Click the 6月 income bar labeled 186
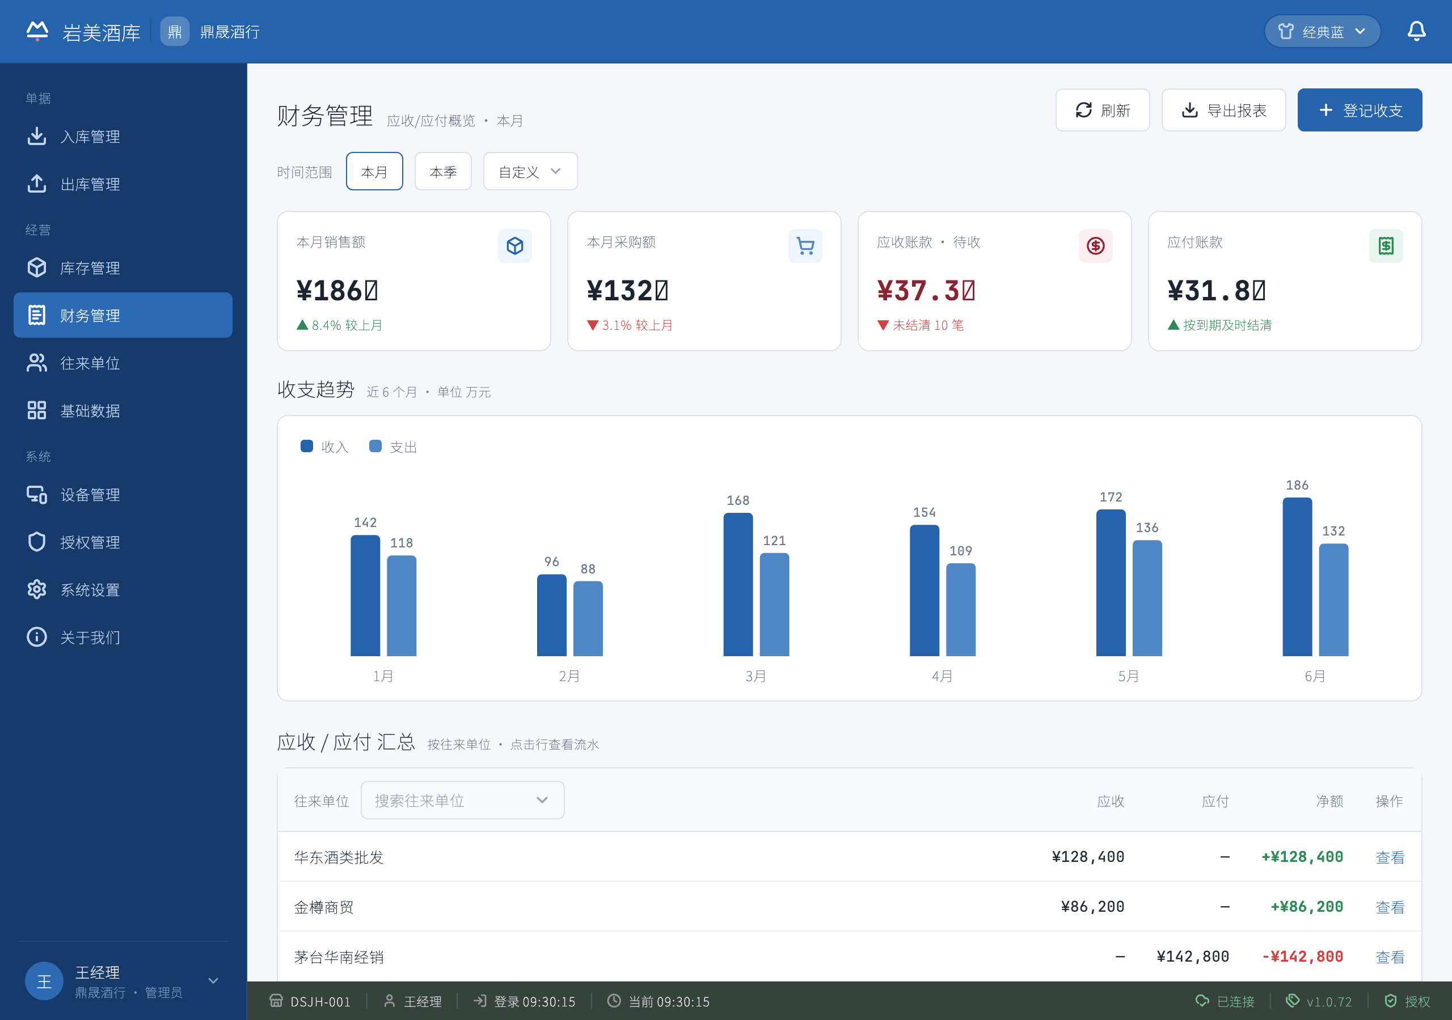Image resolution: width=1452 pixels, height=1020 pixels. coord(1297,576)
